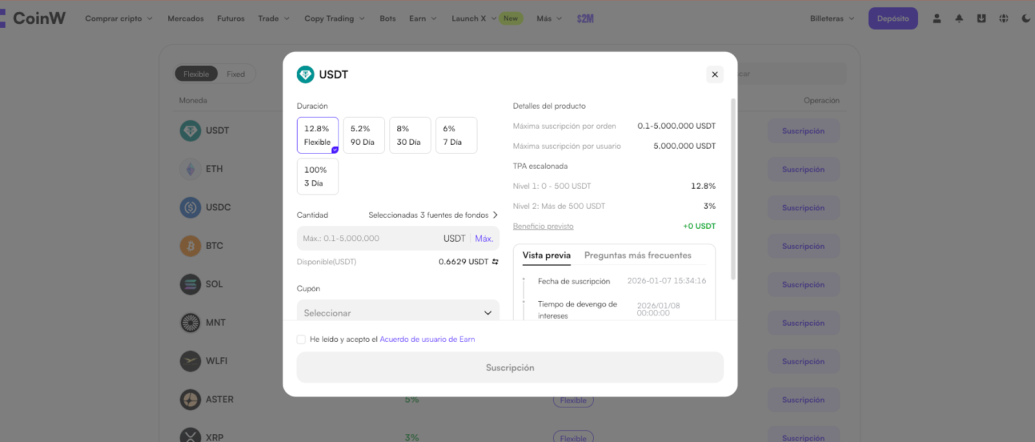Click the MNT coin icon in list
Viewport: 1035px width, 442px height.
pyautogui.click(x=190, y=322)
